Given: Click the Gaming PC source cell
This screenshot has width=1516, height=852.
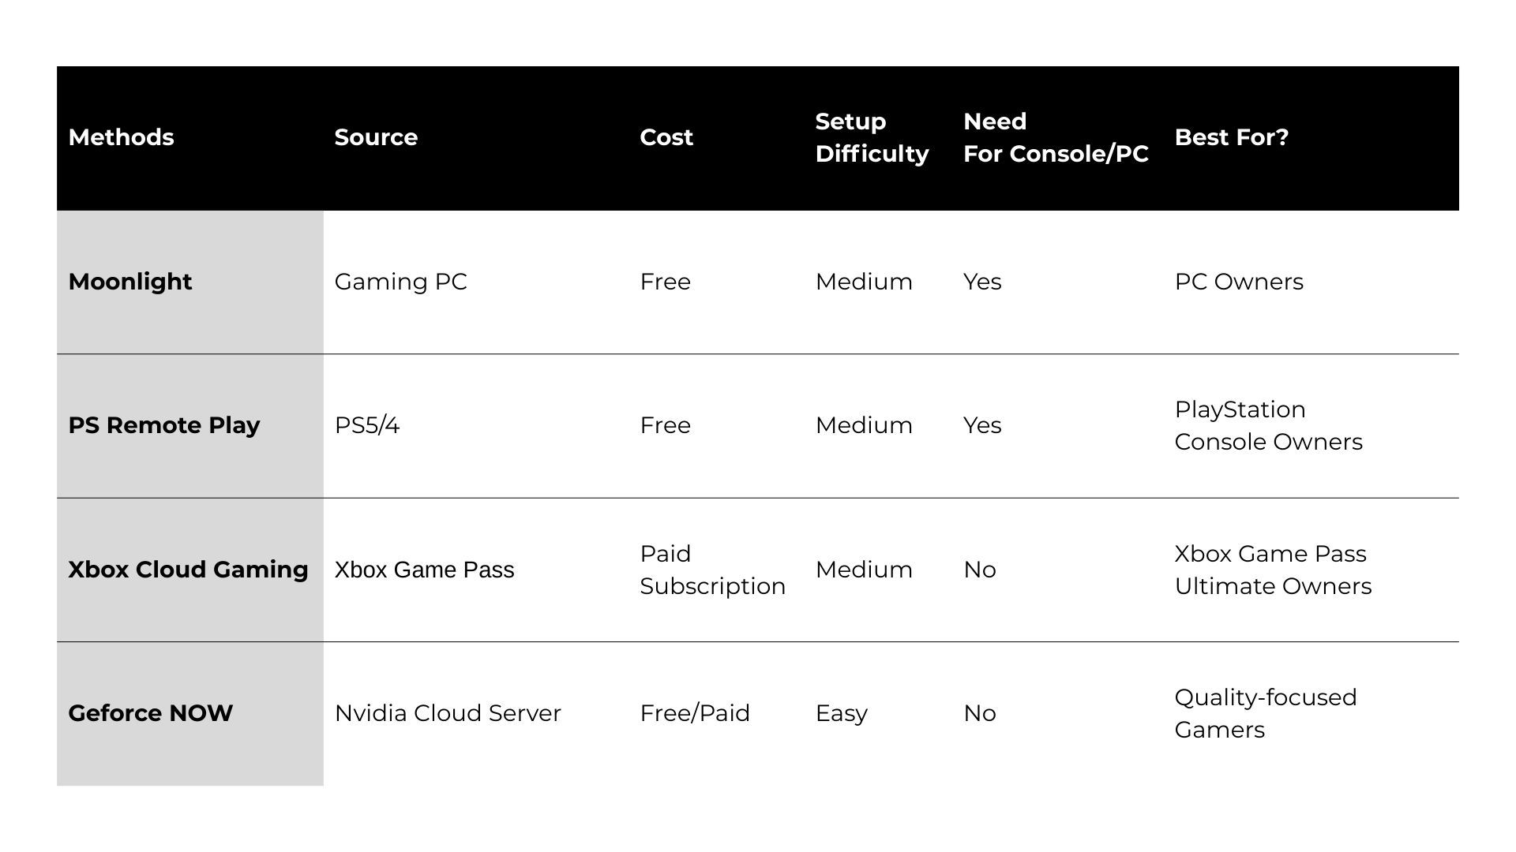Looking at the screenshot, I should [x=400, y=282].
